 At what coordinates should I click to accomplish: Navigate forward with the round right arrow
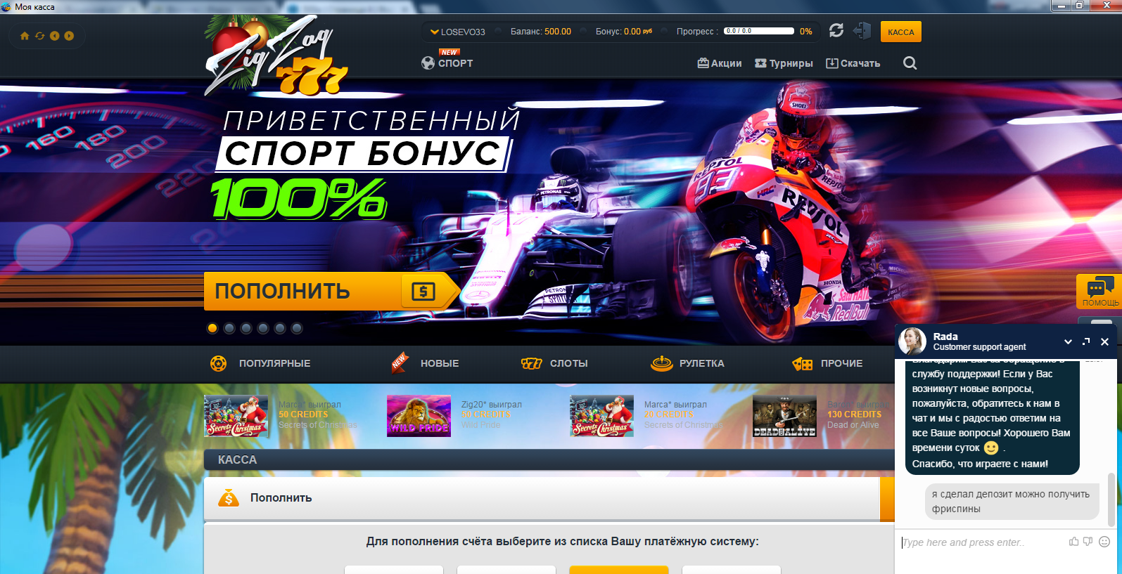point(69,36)
